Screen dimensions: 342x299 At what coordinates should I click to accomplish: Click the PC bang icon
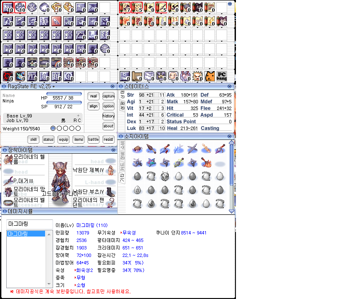pyautogui.click(x=222, y=76)
